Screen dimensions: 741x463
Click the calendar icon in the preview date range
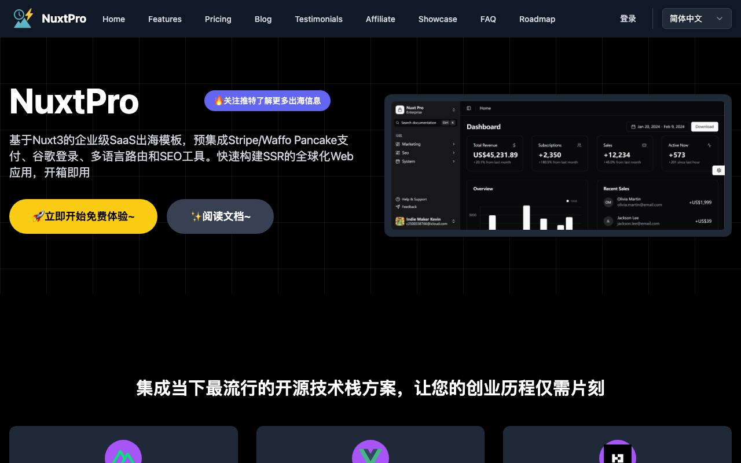click(x=633, y=127)
